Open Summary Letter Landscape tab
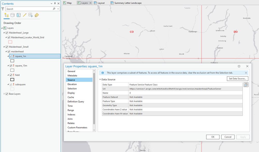Screen dimensions: 259x152 click(126, 3)
